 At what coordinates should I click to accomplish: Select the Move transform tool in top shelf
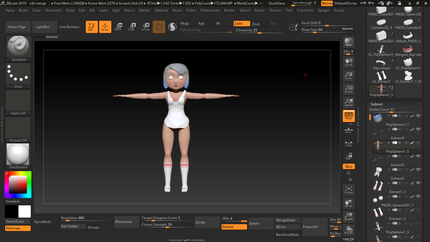coord(118,27)
